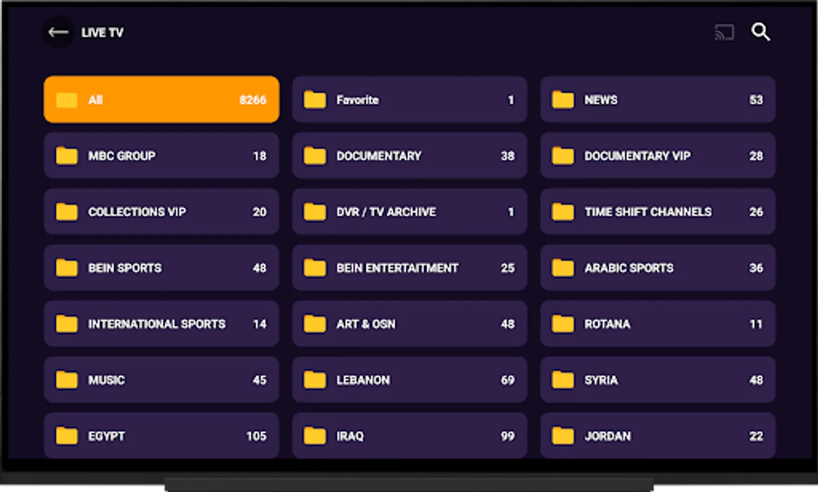Open BEIN ENTERTAITMENT category
Viewport: 818px width, 492px height.
(x=410, y=268)
